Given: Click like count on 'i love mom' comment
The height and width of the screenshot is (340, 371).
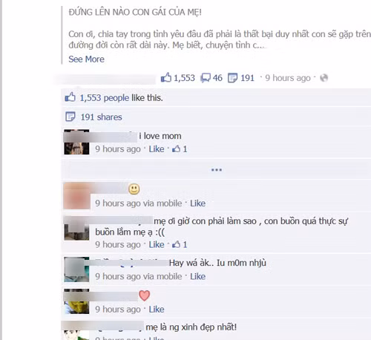Looking at the screenshot, I should point(180,149).
